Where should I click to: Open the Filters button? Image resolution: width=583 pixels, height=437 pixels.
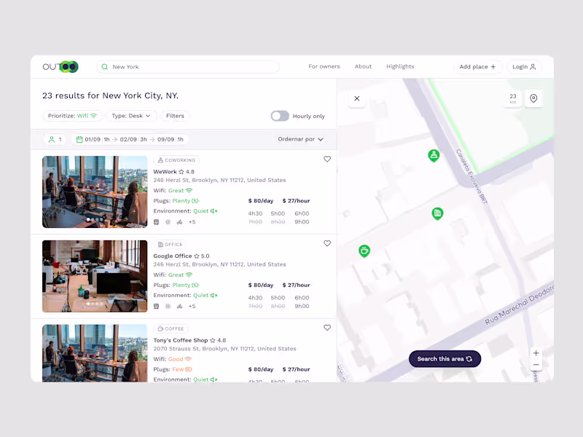[x=175, y=116]
